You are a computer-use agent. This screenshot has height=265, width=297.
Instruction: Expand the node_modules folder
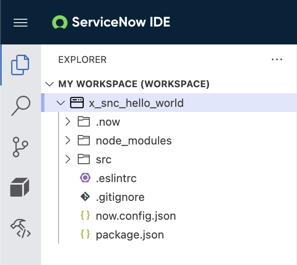(x=68, y=141)
